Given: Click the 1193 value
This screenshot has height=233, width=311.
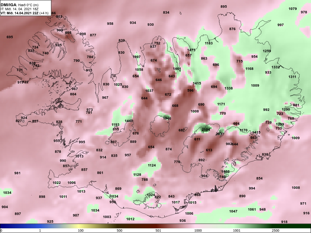Looking at the screenshot, I should click(115, 125).
